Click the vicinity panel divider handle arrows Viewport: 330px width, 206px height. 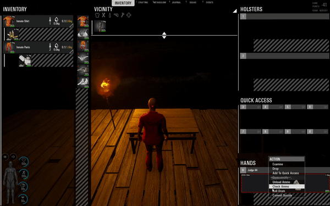[x=164, y=35]
